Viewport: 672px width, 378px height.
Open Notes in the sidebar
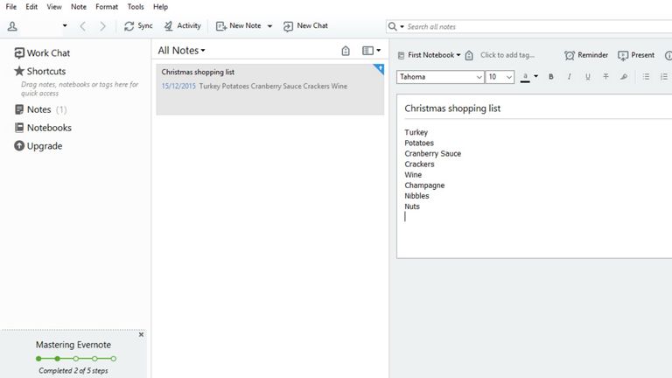click(x=40, y=109)
